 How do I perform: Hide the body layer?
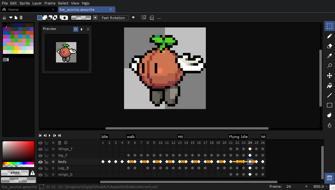click(x=40, y=162)
